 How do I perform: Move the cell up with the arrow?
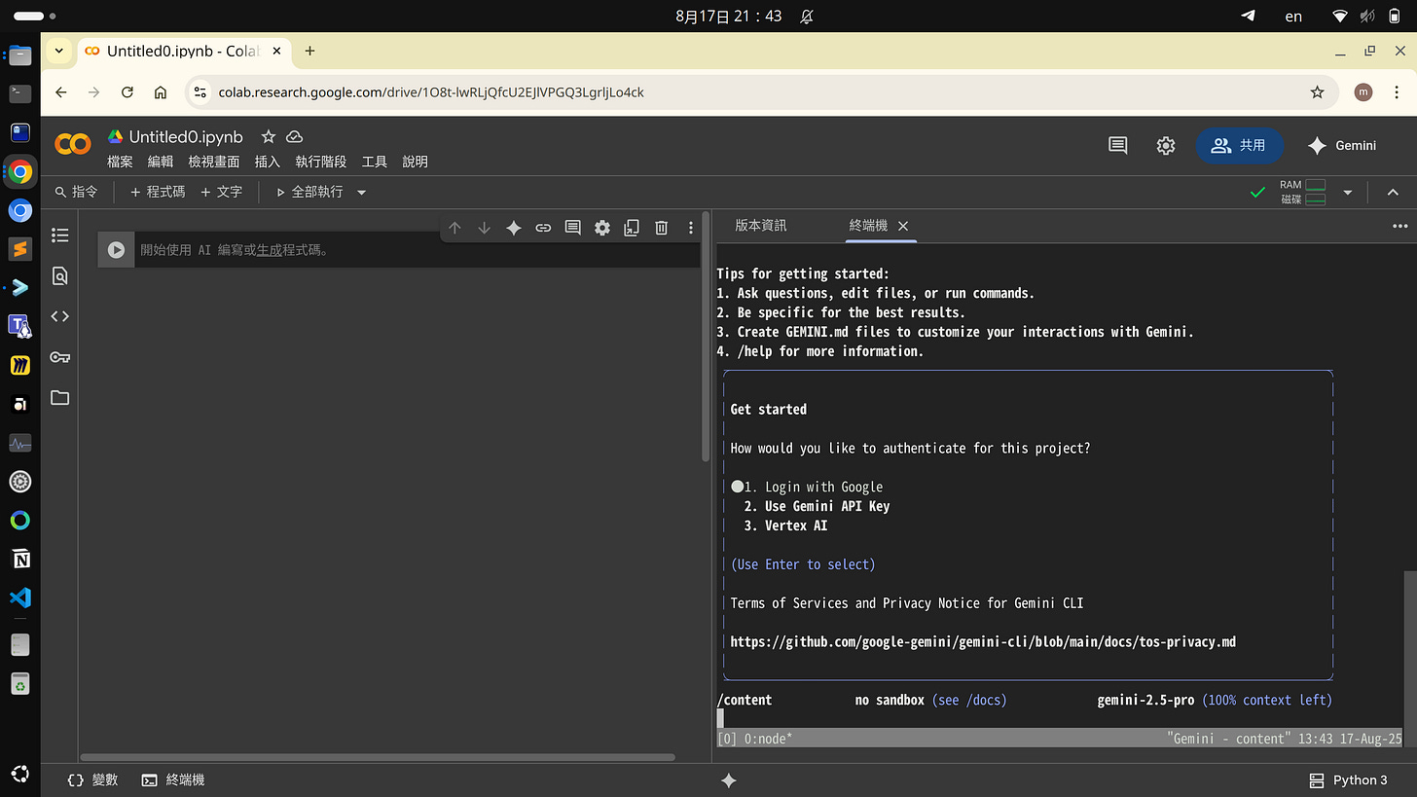pos(454,228)
